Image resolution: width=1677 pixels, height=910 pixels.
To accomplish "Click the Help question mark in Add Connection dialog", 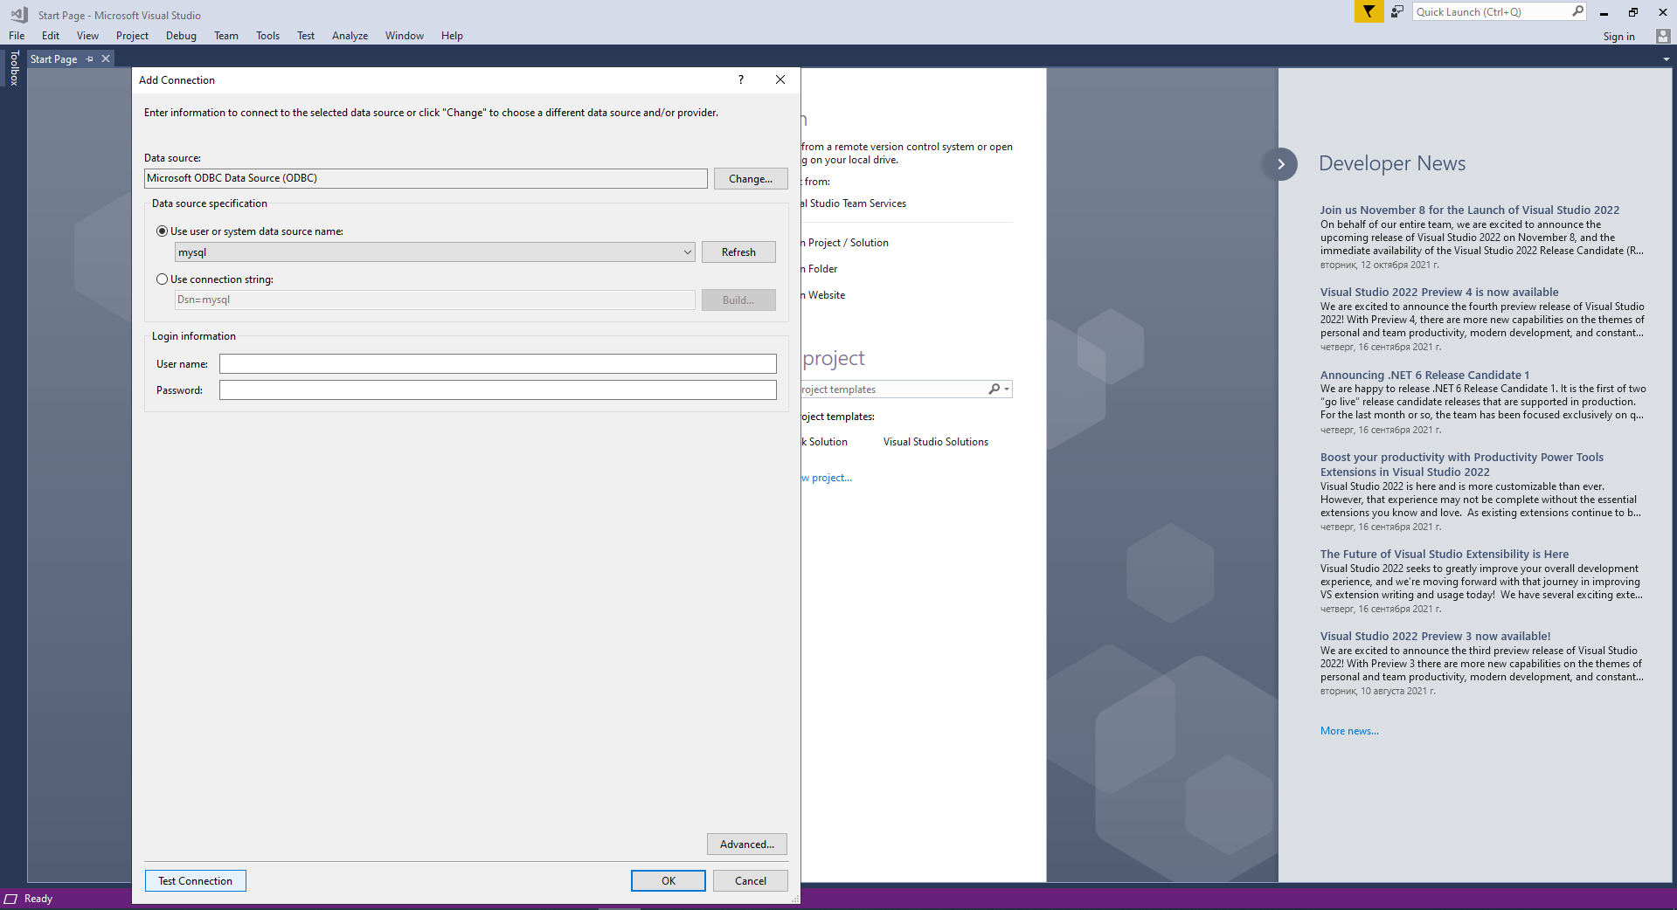I will click(x=739, y=79).
